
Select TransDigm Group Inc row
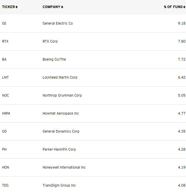coord(93,185)
